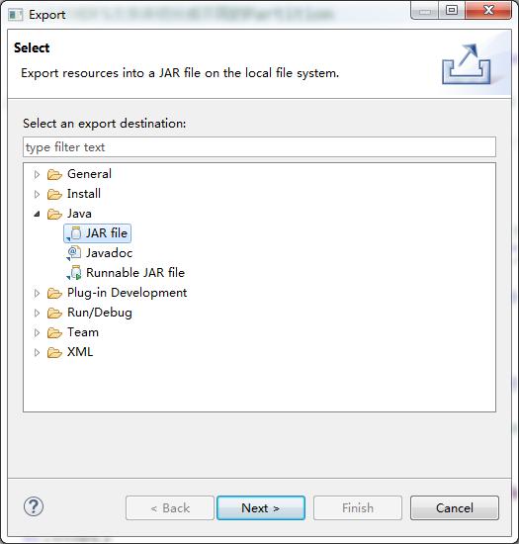The image size is (519, 544).
Task: Collapse the Java category
Action: [37, 214]
